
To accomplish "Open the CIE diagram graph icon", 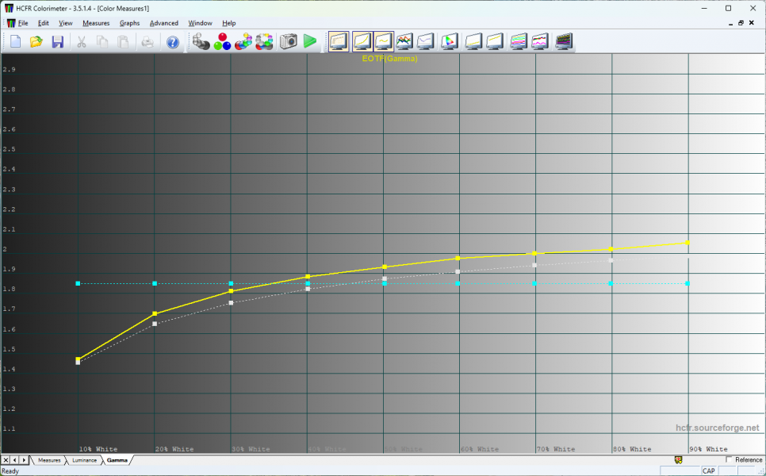I will pyautogui.click(x=450, y=41).
